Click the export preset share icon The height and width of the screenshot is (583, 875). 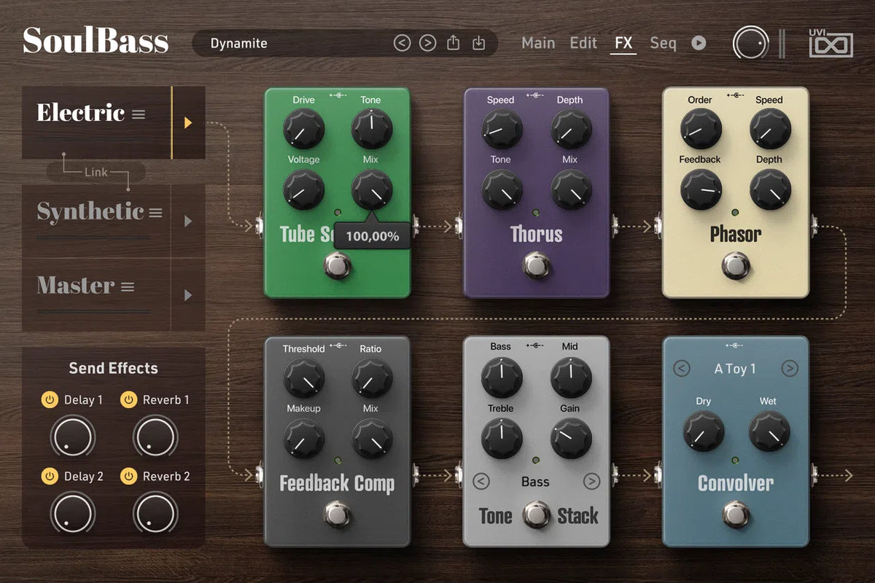[x=453, y=43]
